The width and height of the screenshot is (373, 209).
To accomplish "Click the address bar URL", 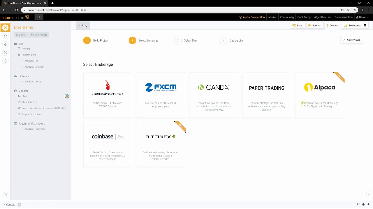I will 57,10.
